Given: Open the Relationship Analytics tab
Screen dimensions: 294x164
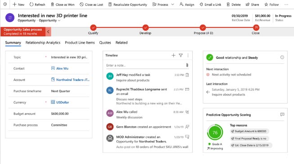Looking at the screenshot, I should click(x=43, y=43).
